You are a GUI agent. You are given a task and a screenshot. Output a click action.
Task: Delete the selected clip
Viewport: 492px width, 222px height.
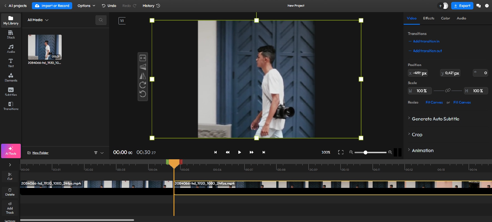click(10, 192)
